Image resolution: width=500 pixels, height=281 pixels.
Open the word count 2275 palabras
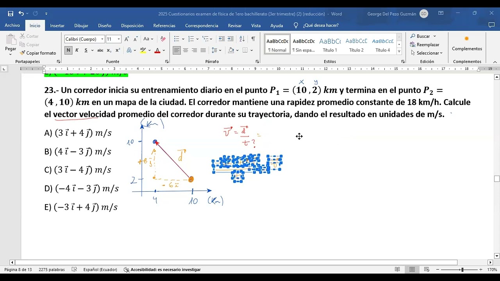[x=52, y=270]
